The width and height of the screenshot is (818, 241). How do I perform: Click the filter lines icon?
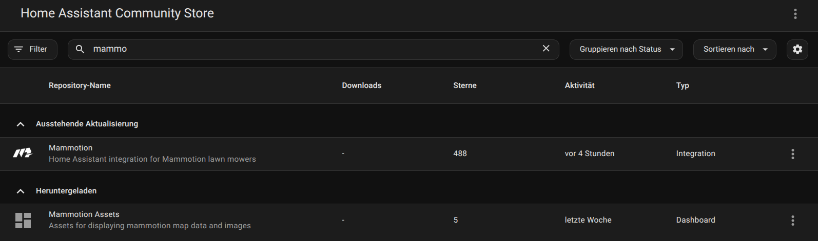pyautogui.click(x=18, y=49)
